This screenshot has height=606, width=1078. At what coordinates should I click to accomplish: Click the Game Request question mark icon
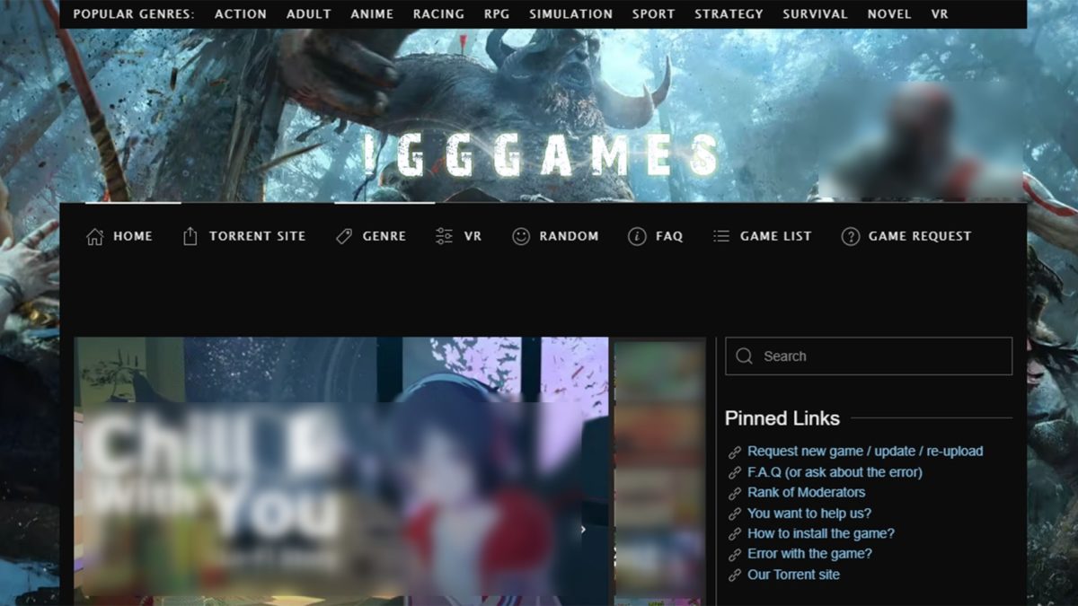click(x=850, y=236)
